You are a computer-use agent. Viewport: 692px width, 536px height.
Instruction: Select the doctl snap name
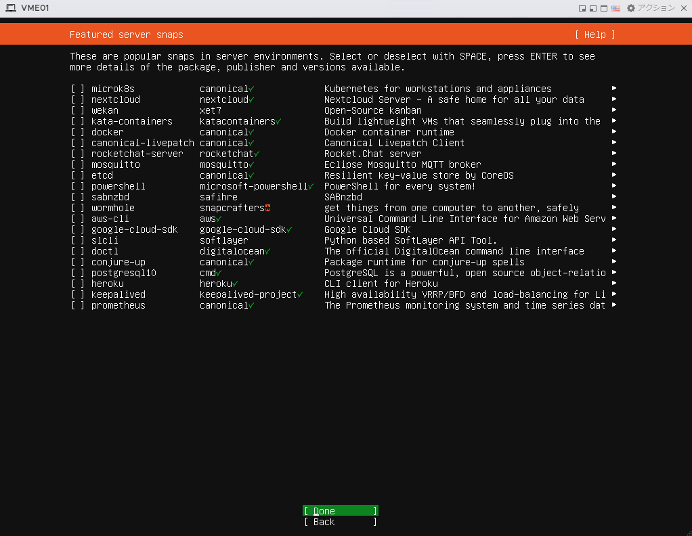point(104,252)
